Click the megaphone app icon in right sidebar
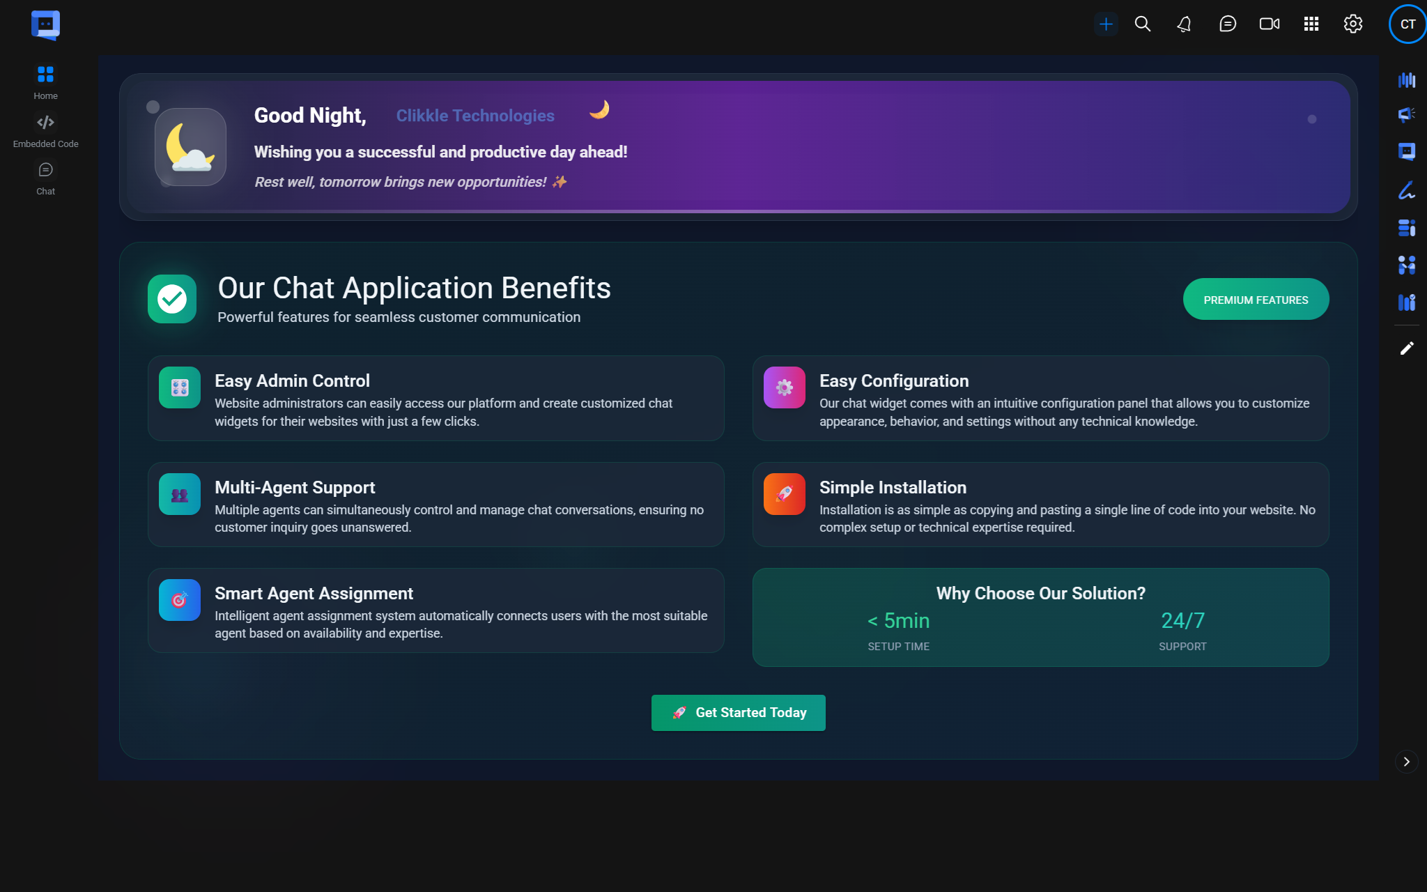Screen dimensions: 1427x892 [1406, 114]
